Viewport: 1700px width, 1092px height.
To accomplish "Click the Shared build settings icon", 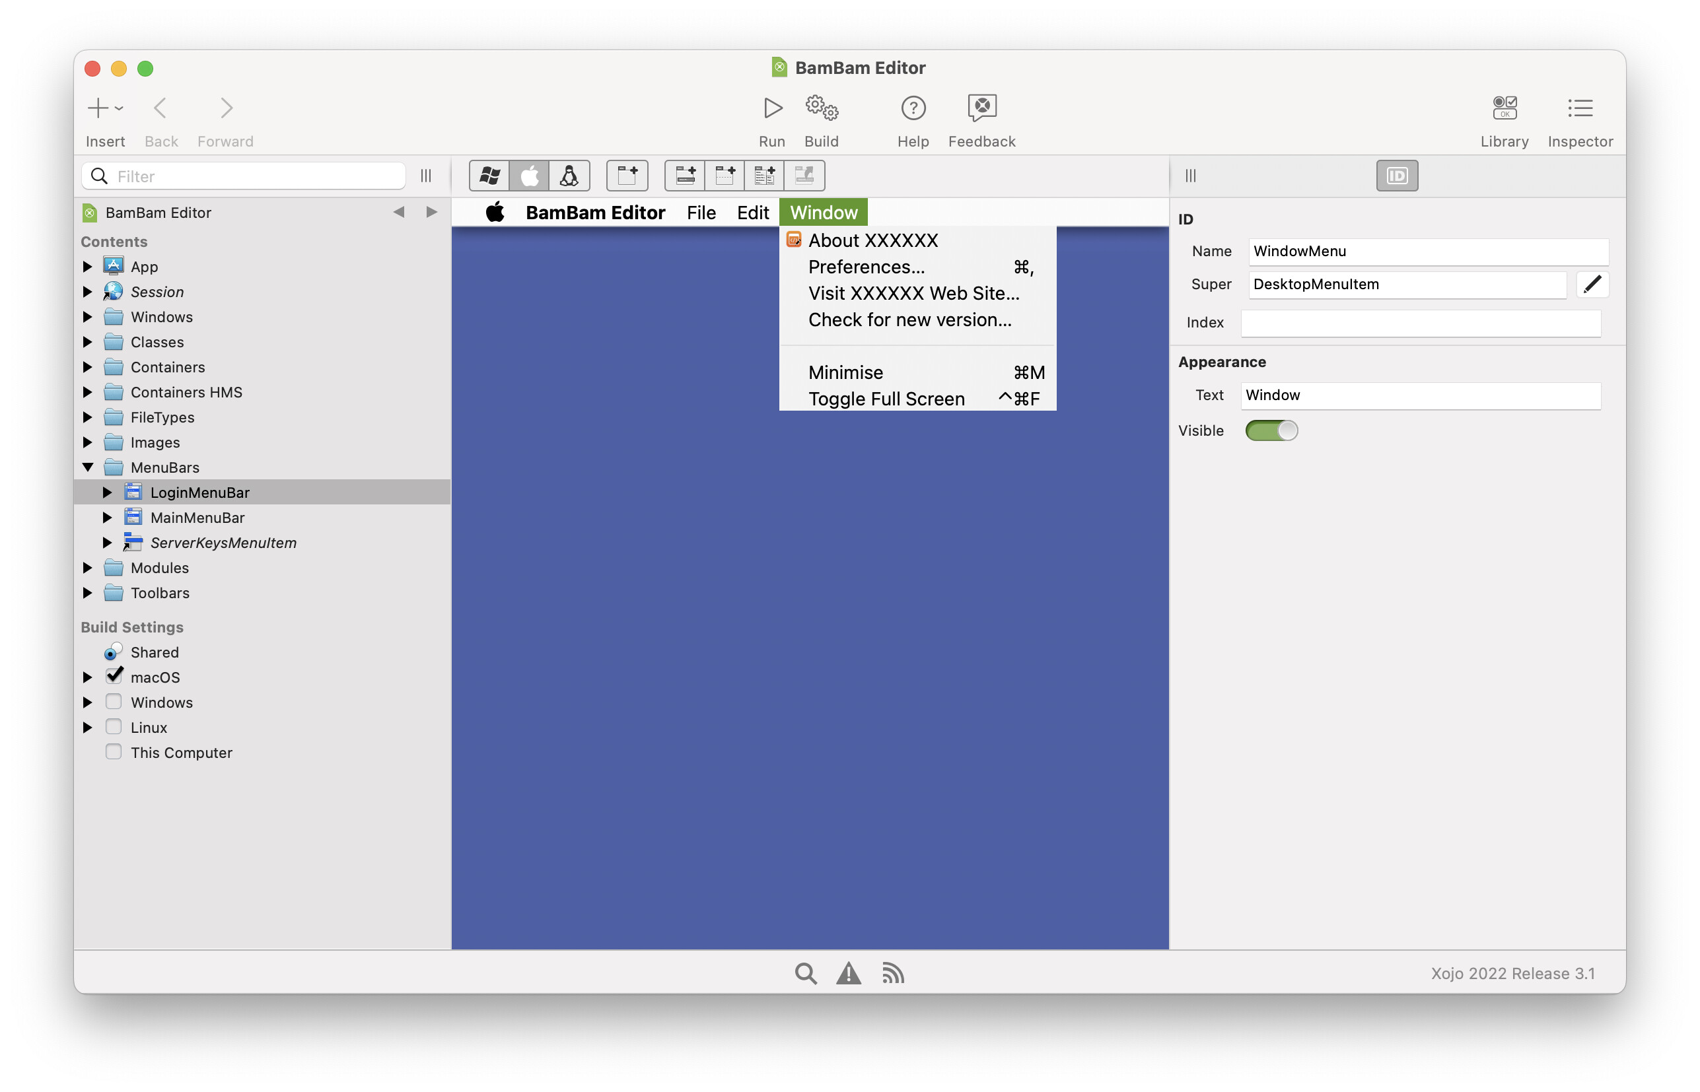I will click(113, 652).
